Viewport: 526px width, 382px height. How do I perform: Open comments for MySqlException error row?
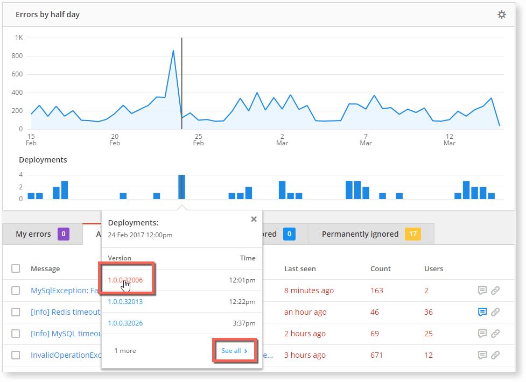pos(482,291)
